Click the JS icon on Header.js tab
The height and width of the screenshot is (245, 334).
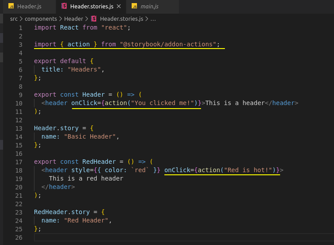[x=11, y=6]
